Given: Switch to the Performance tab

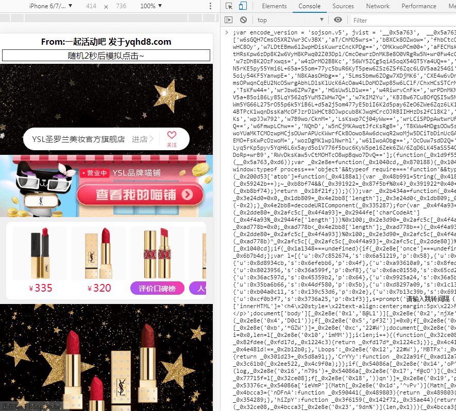Looking at the screenshot, I should point(419,6).
